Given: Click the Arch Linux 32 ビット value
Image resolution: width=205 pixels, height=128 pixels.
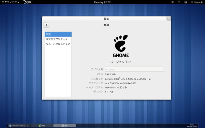Looking at the screenshot, I should point(116,88).
